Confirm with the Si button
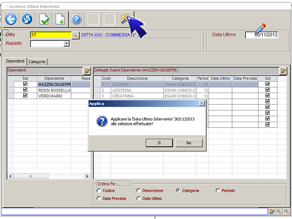The image size is (292, 219). pos(159,143)
